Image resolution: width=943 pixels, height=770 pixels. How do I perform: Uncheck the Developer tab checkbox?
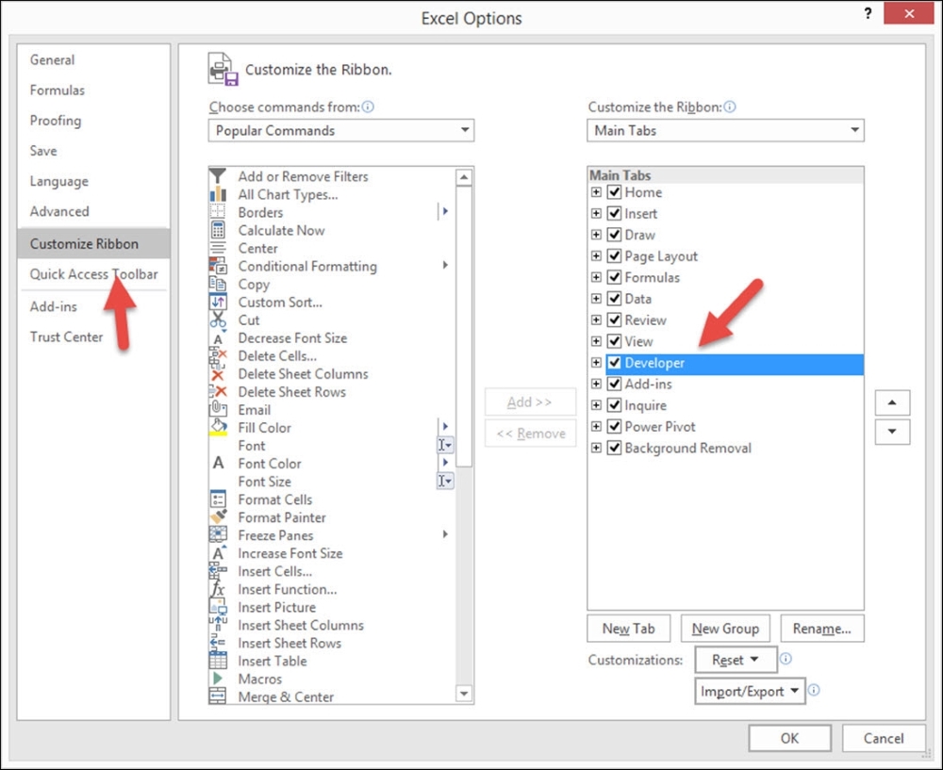click(x=614, y=363)
